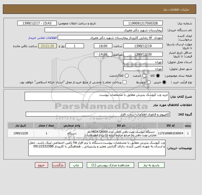Click the استان محل تحویل field
This screenshot has height=195, width=202.
[143, 62]
